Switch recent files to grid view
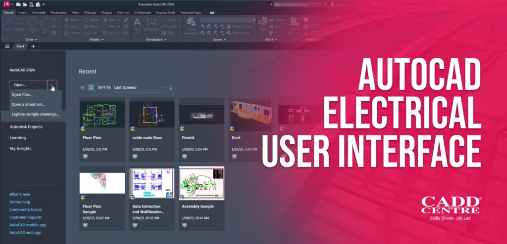 [91, 87]
